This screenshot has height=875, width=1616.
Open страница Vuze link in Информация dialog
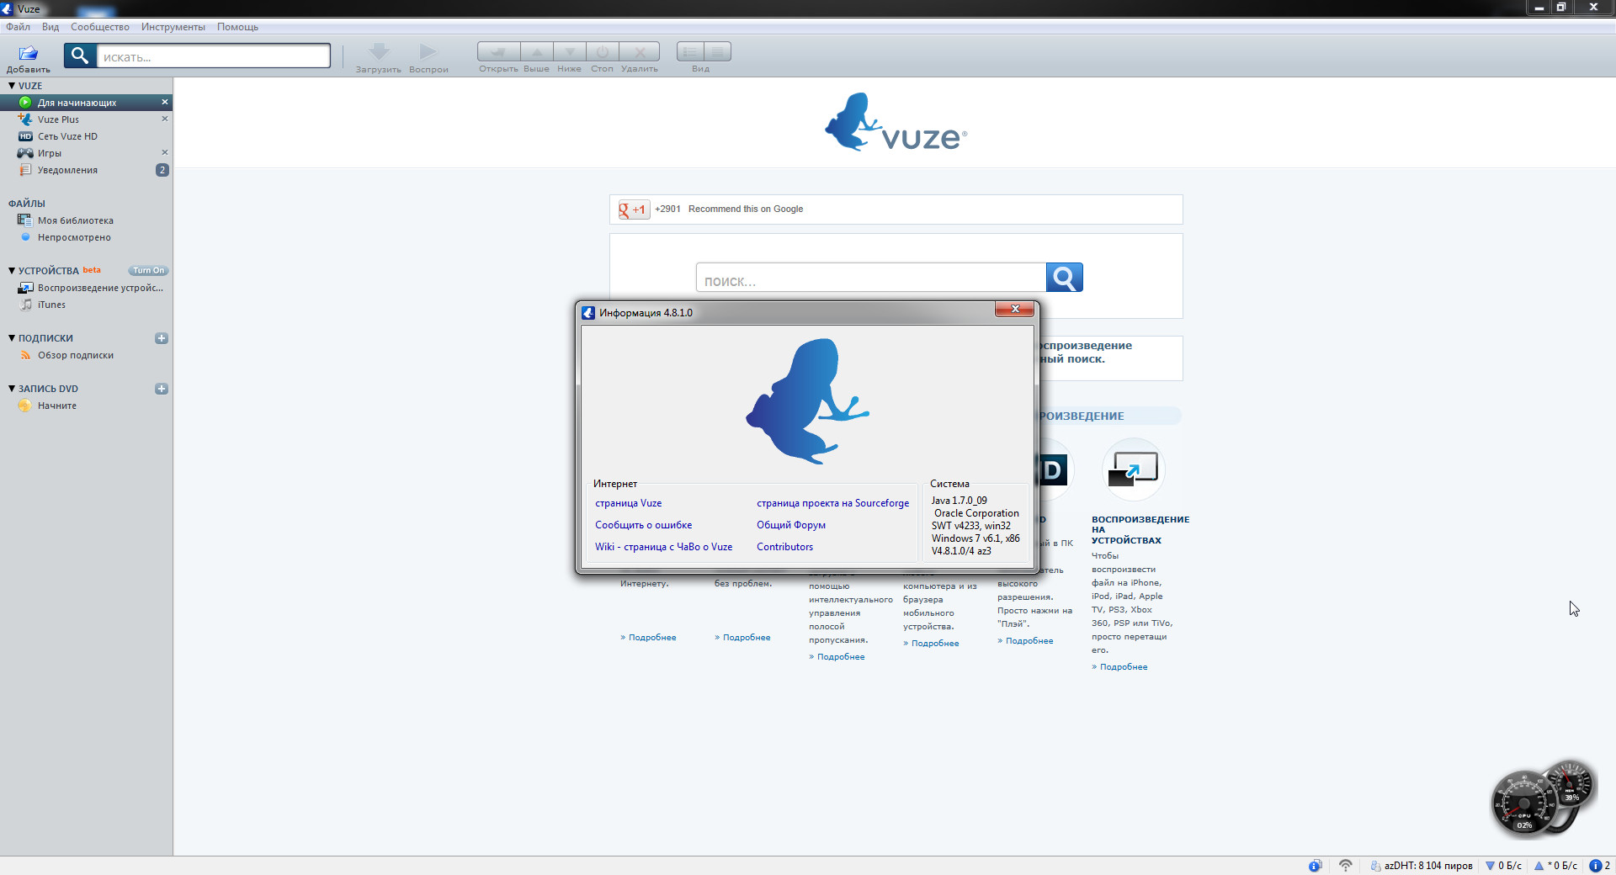tap(628, 503)
